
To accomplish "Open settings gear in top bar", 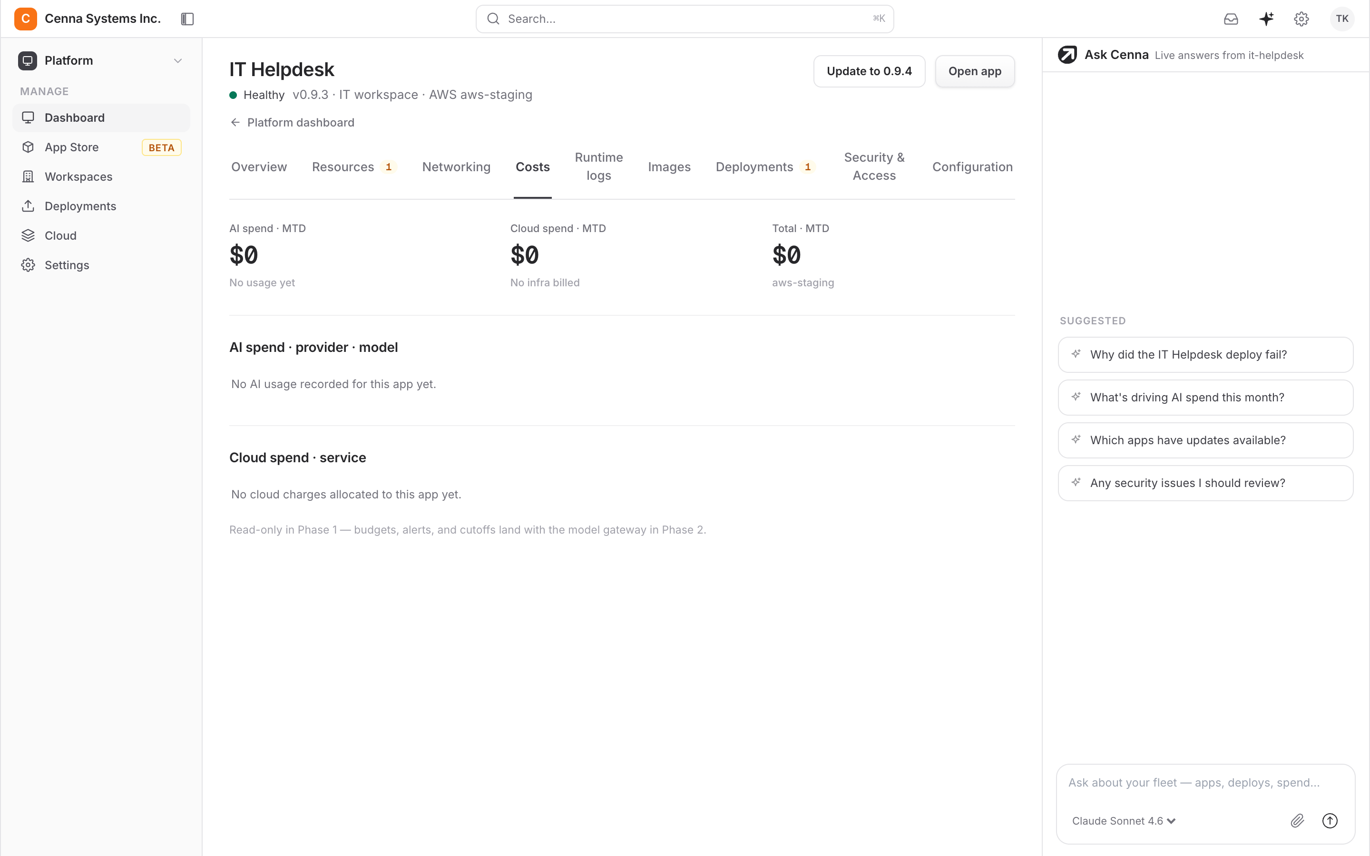I will coord(1301,19).
